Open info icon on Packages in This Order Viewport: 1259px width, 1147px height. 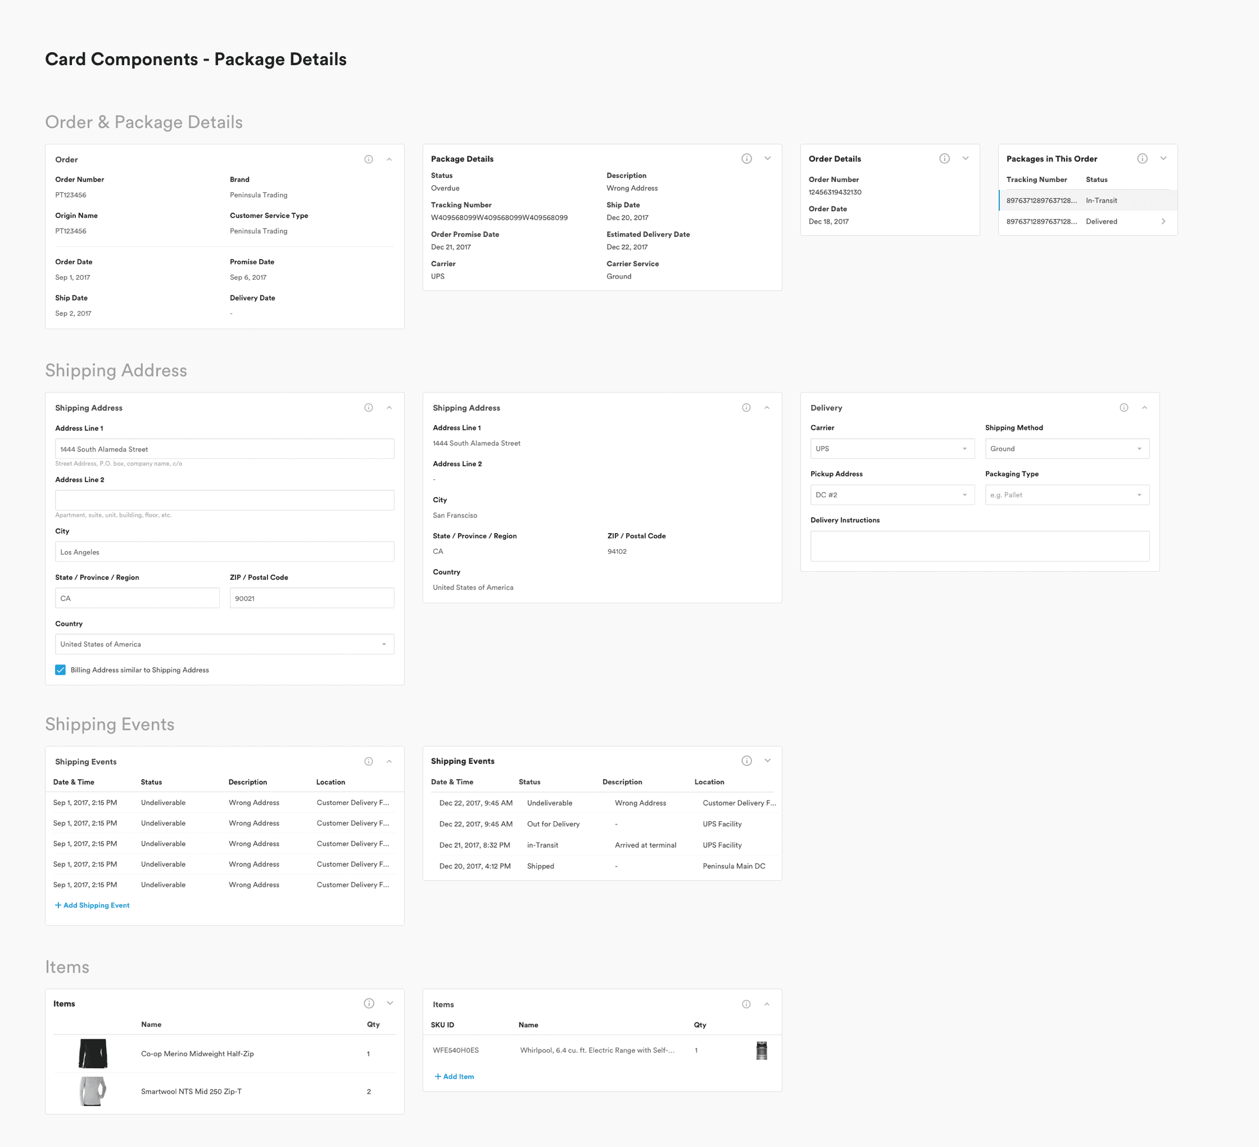(x=1142, y=158)
